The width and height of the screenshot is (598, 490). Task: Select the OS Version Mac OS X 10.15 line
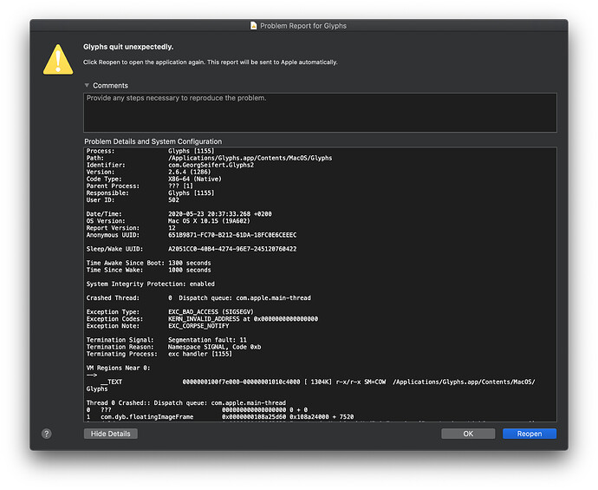pos(168,221)
